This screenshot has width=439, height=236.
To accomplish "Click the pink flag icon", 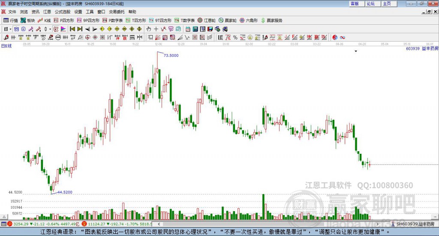I will point(63,29).
